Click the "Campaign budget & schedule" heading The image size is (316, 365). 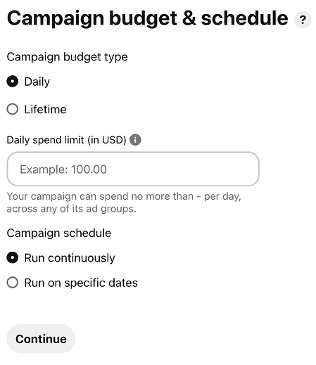tap(148, 19)
